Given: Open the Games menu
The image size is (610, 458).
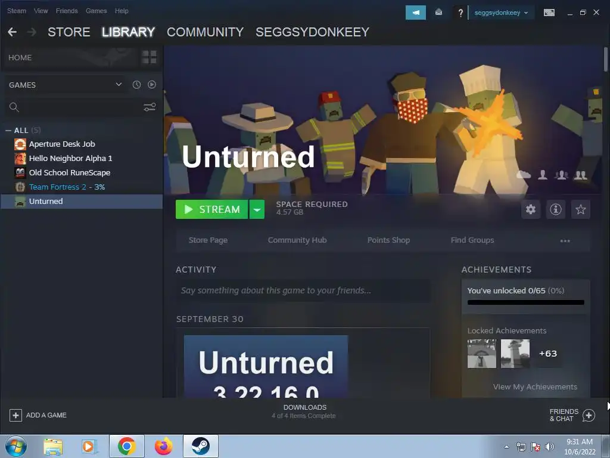Looking at the screenshot, I should (x=96, y=11).
